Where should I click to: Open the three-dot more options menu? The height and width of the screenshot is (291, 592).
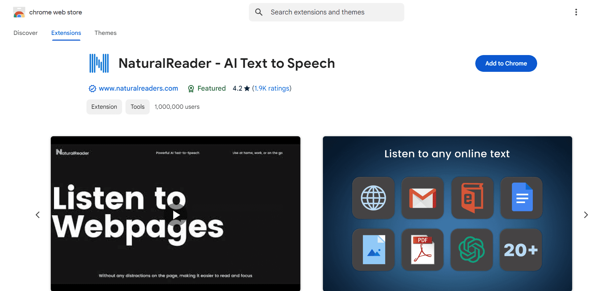click(576, 12)
